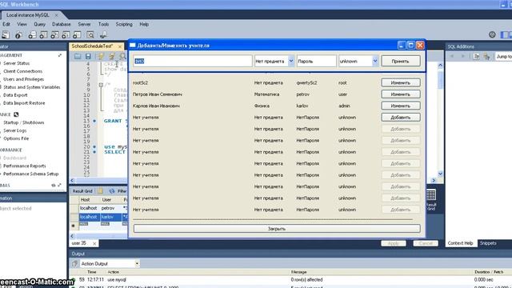Collapse the comment block fold marker at line 8
This screenshot has height=288, width=512.
tap(101, 85)
